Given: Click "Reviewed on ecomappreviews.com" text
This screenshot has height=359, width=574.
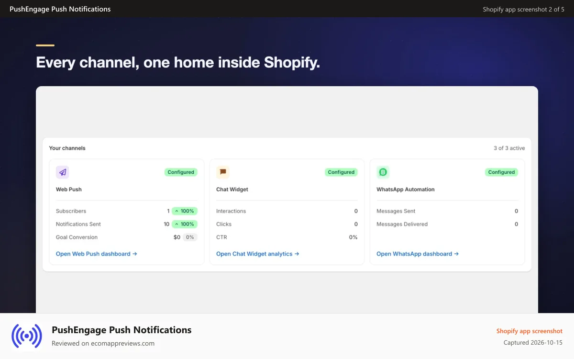Looking at the screenshot, I should point(103,343).
